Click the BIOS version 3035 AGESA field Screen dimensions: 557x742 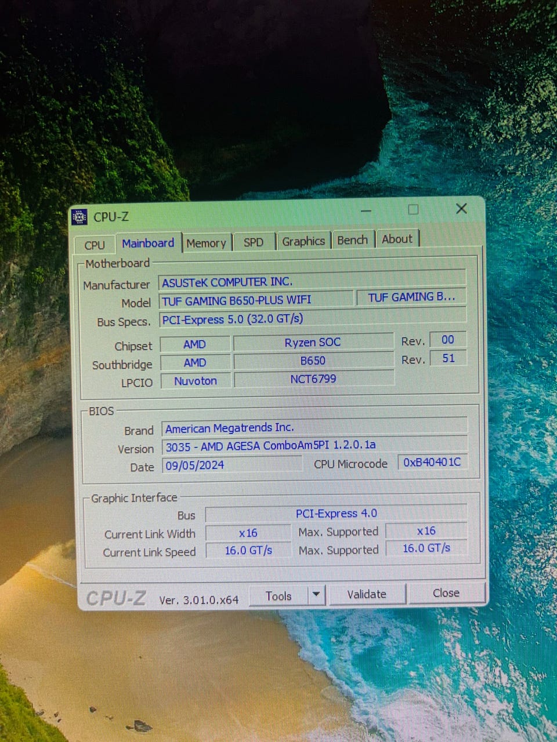(x=315, y=445)
